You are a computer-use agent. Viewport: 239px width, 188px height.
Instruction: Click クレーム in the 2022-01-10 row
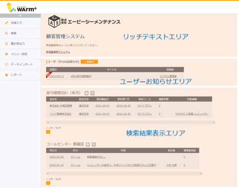click(75, 165)
